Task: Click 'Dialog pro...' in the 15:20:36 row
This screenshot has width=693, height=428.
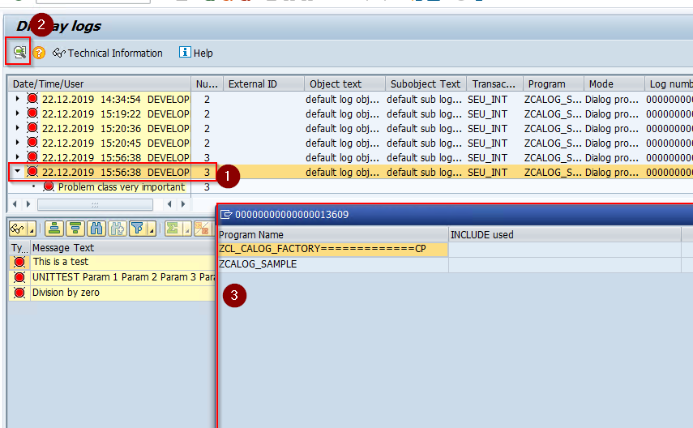Action: 612,128
